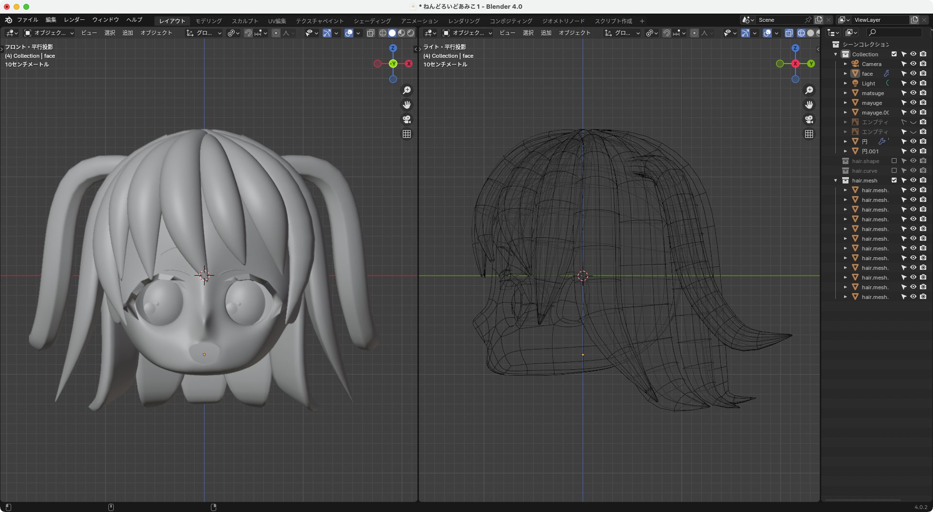Click zoom magnifier icon in right viewport
Screen dimensions: 933x512
(809, 90)
